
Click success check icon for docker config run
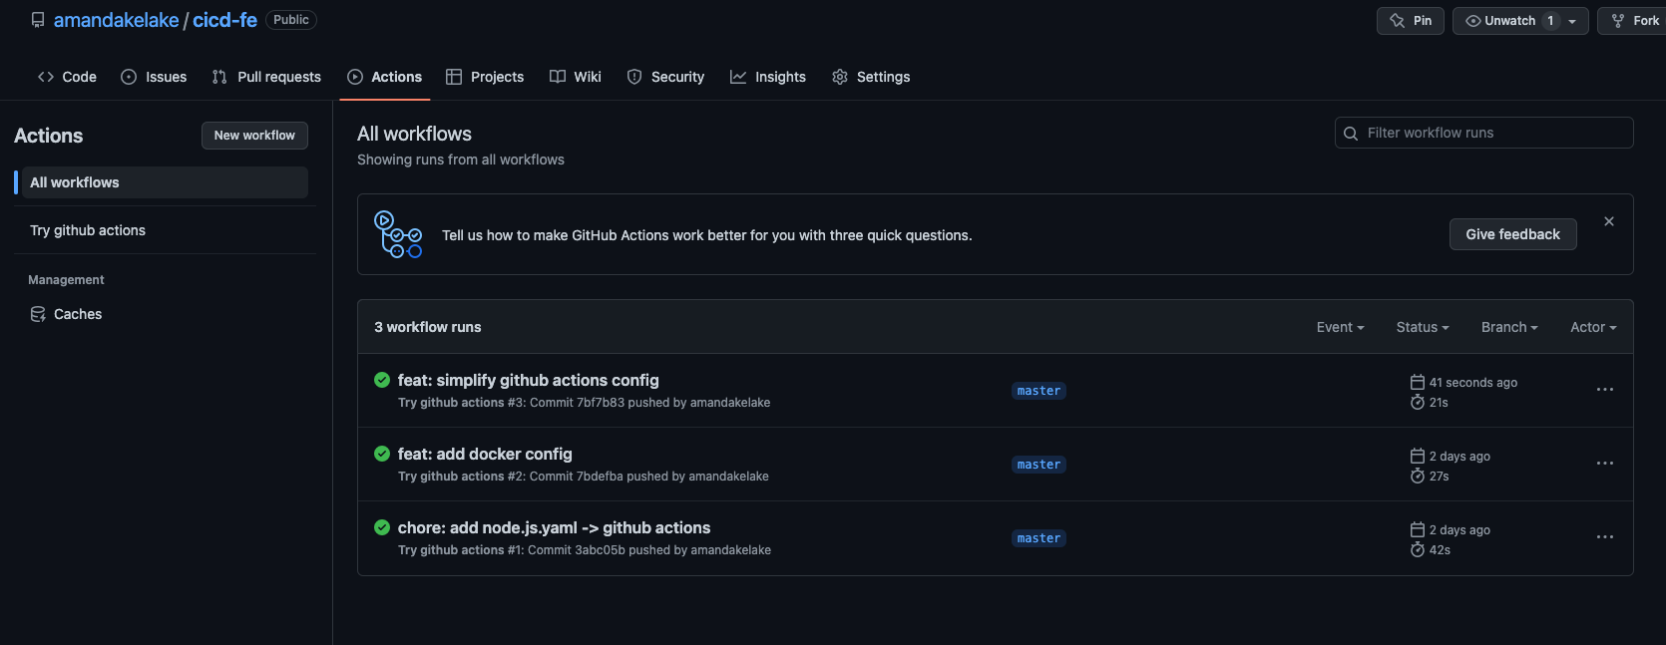[x=382, y=454]
